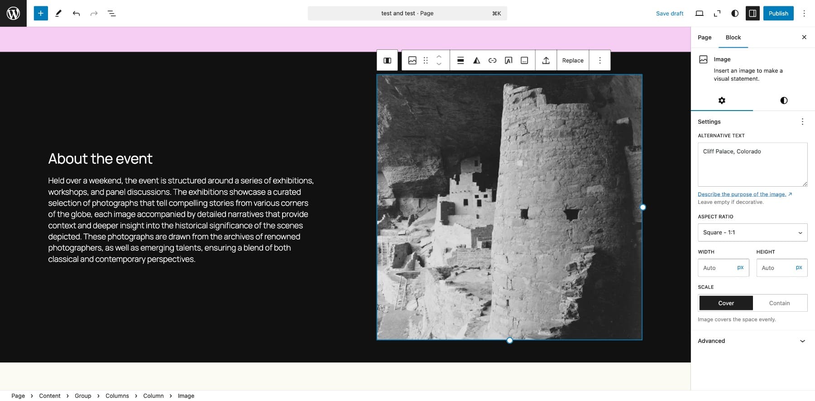Open the editor Options three-dot menu
Image resolution: width=815 pixels, height=401 pixels.
point(804,13)
